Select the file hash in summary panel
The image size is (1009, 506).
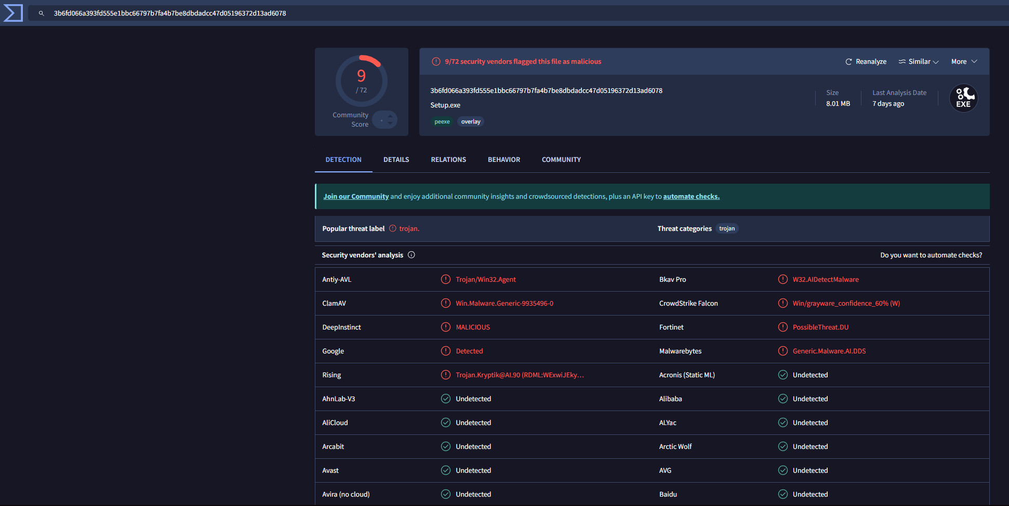pos(546,91)
